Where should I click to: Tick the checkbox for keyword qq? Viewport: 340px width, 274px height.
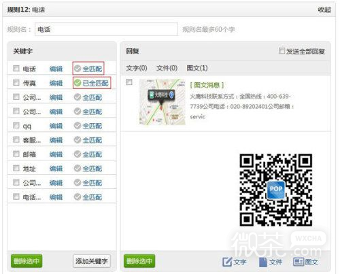pos(16,125)
